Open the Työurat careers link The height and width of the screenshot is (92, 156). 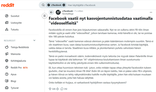click(x=14, y=88)
